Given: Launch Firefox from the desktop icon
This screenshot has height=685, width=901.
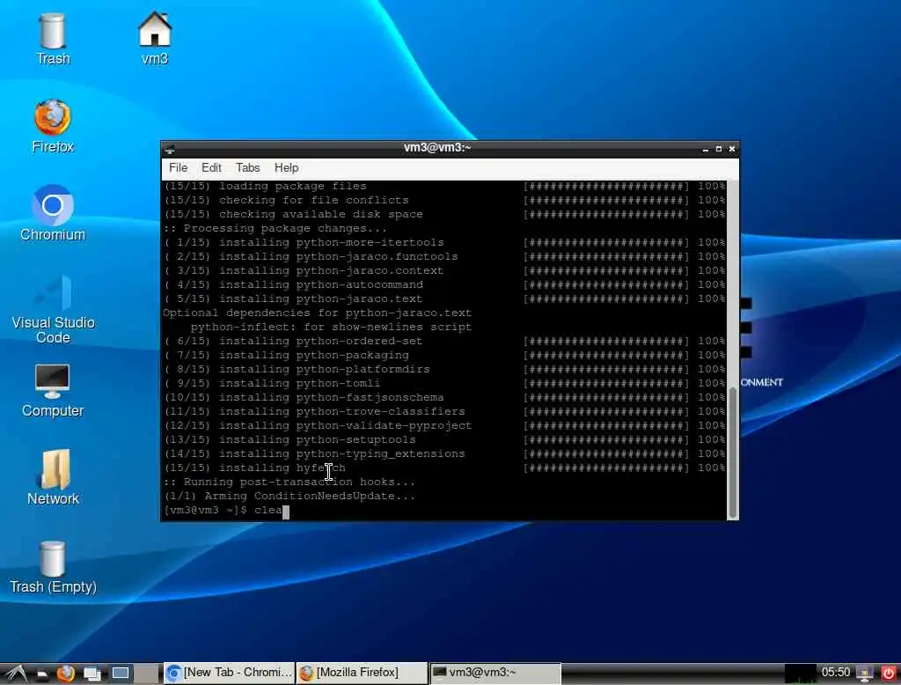Looking at the screenshot, I should (x=52, y=127).
